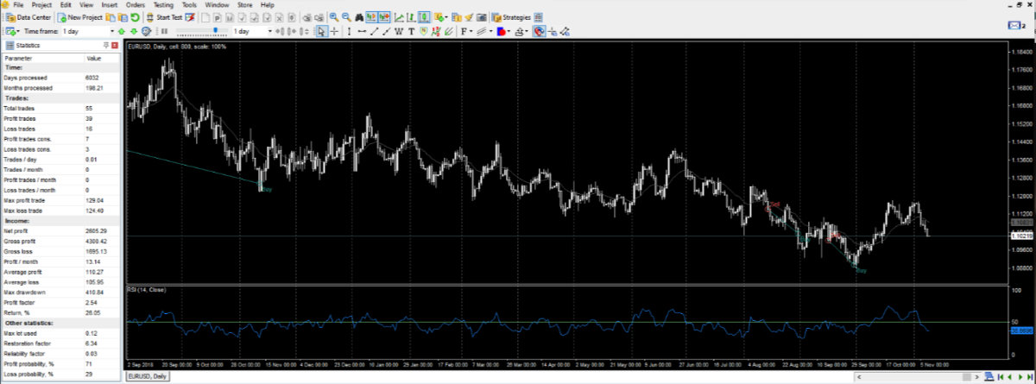
Task: Open the Store menu
Action: pyautogui.click(x=245, y=4)
